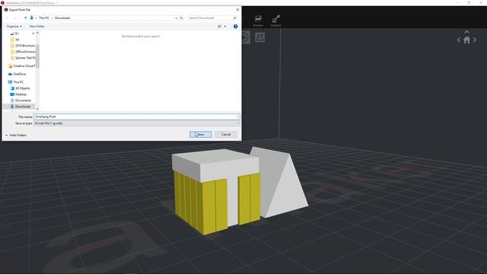This screenshot has width=487, height=274.
Task: Click the blue help question mark icon
Action: click(x=235, y=27)
